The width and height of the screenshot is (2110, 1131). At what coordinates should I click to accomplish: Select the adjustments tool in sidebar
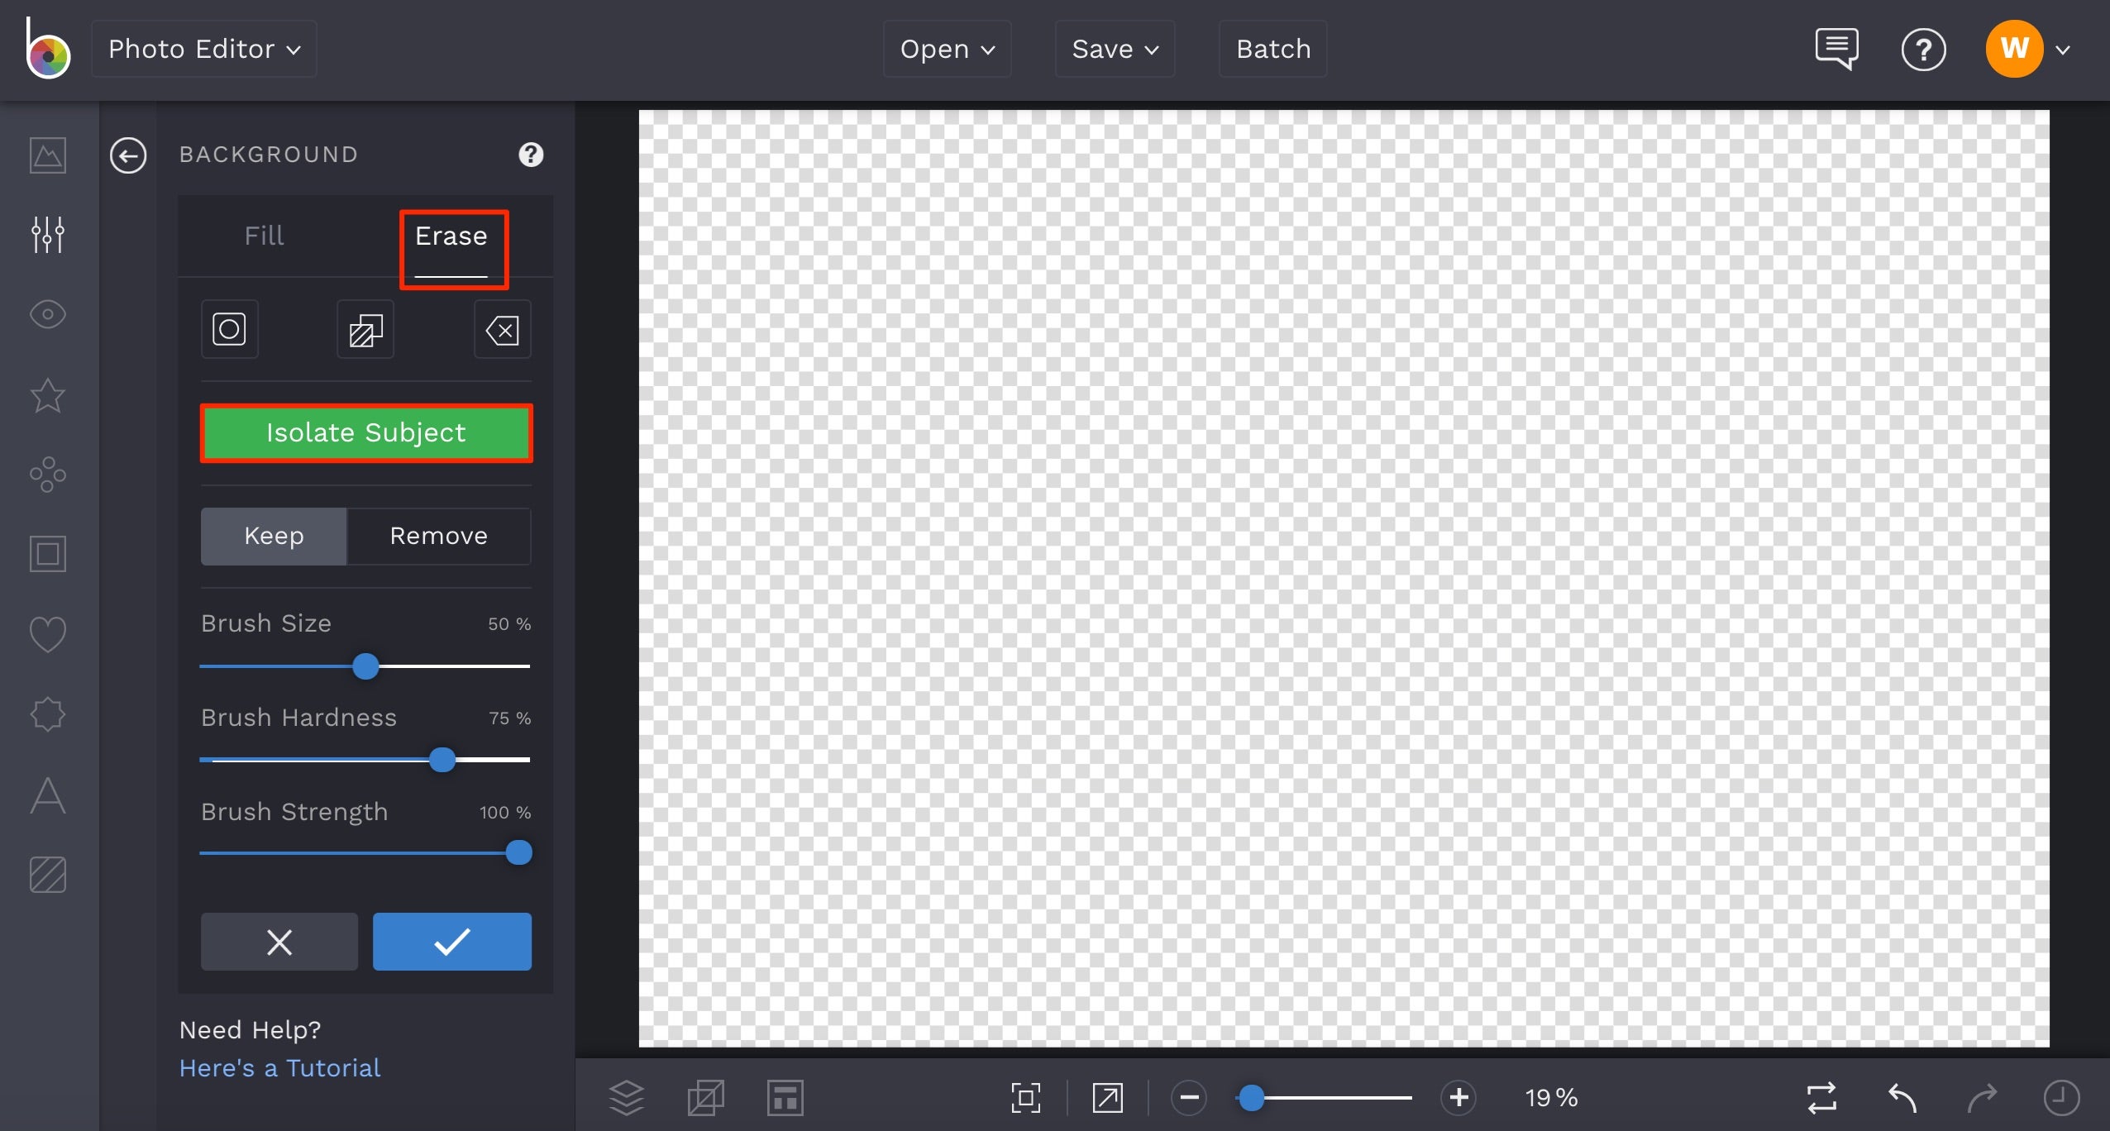49,234
